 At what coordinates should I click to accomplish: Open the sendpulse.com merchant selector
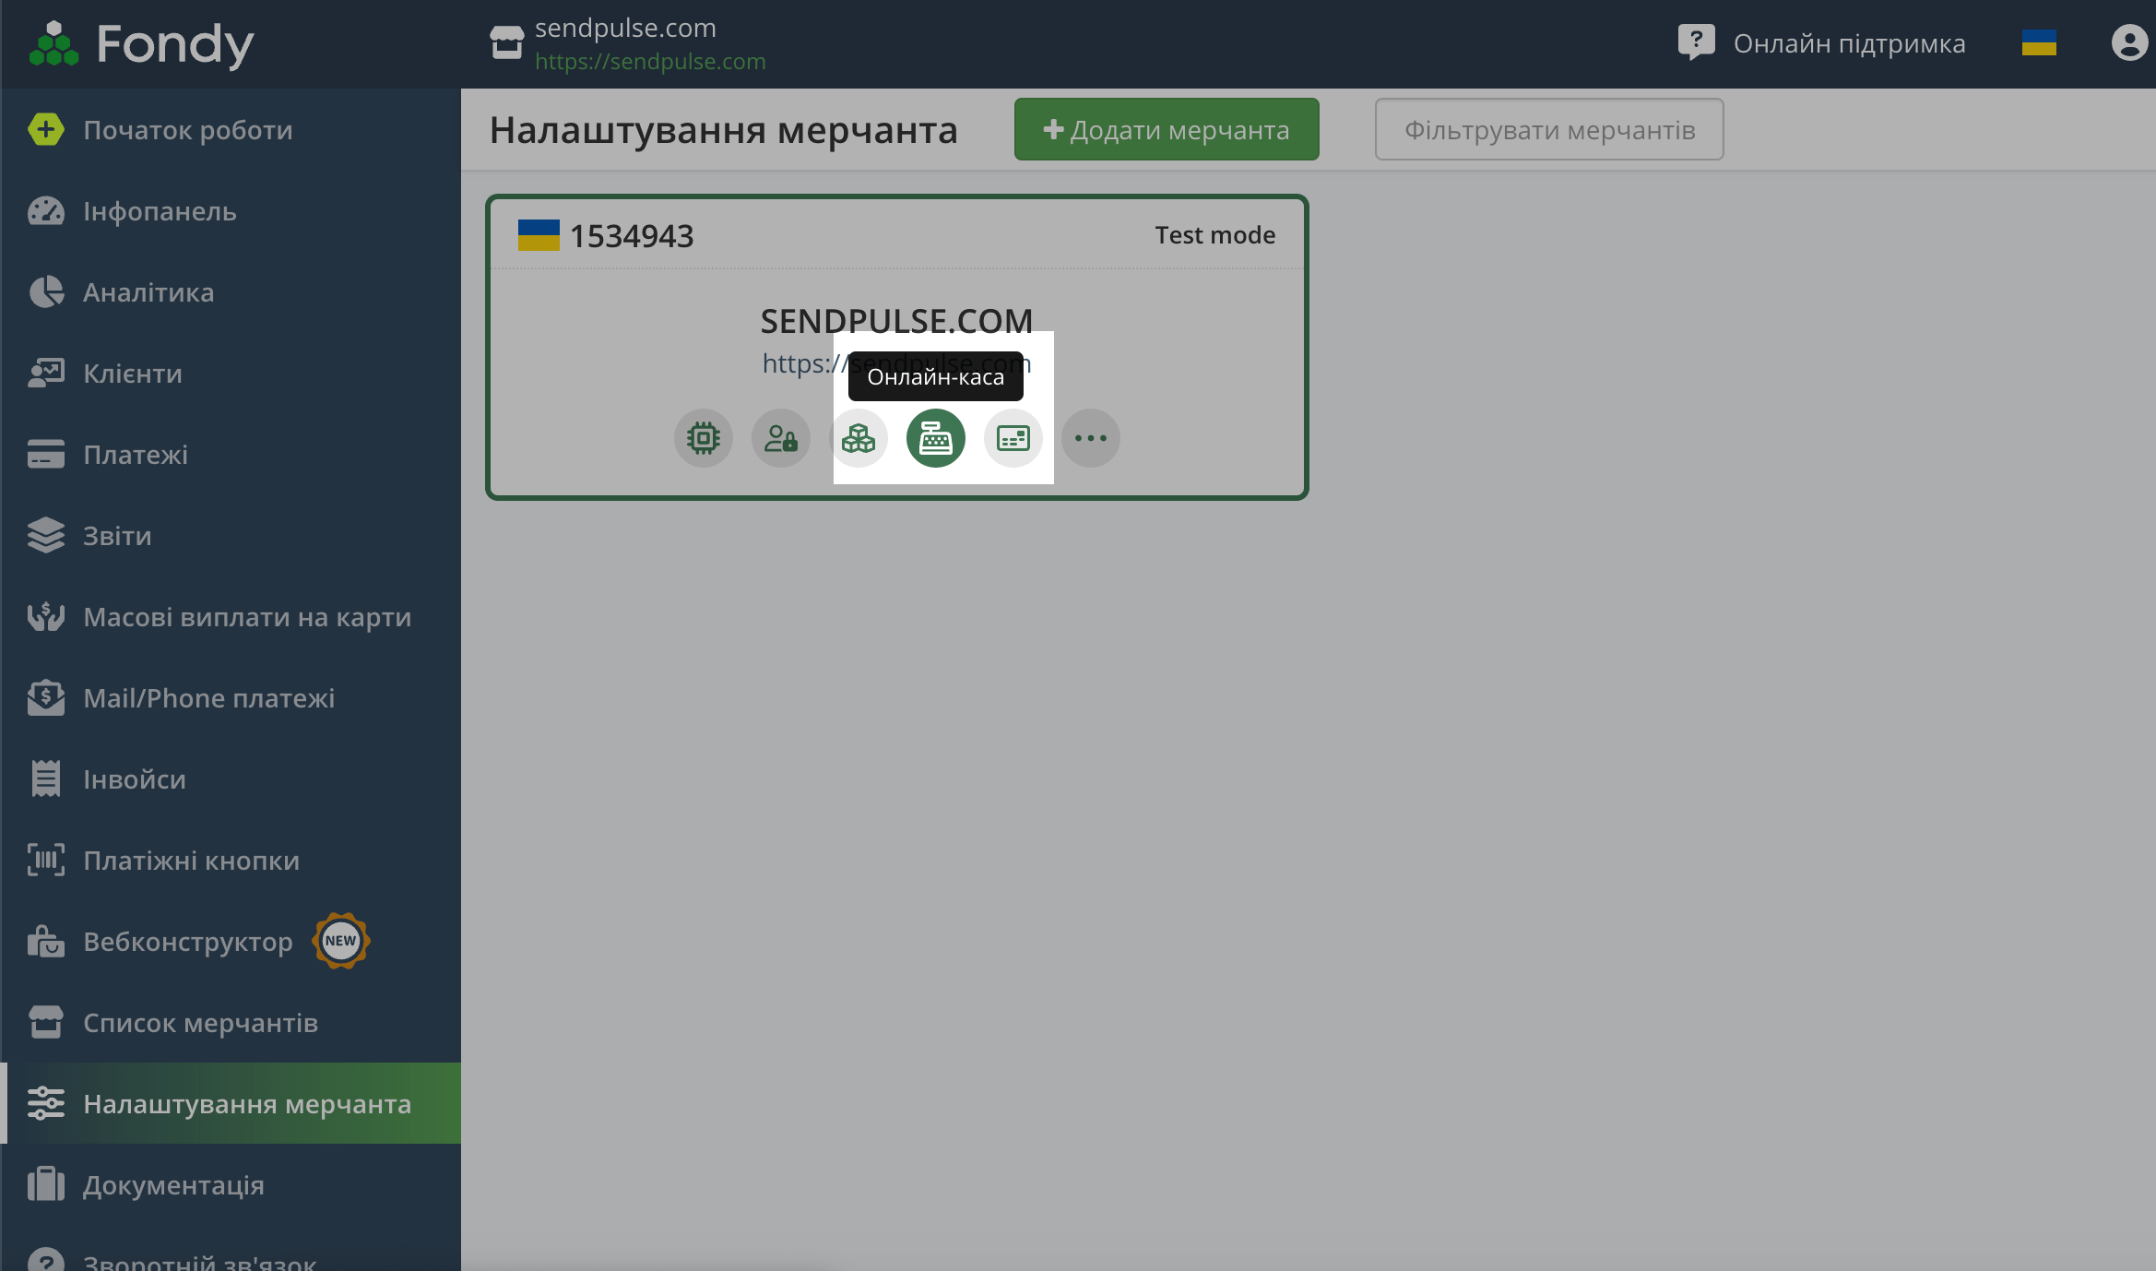coord(625,29)
